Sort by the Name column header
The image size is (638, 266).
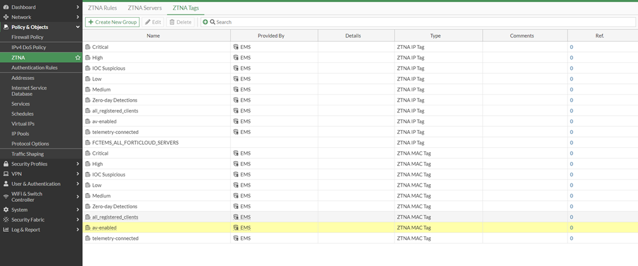[157, 36]
